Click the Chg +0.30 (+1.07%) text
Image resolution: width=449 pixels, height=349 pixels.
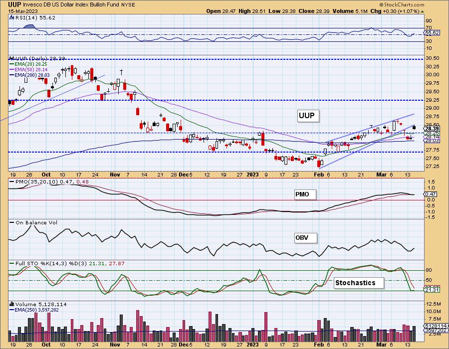[395, 11]
